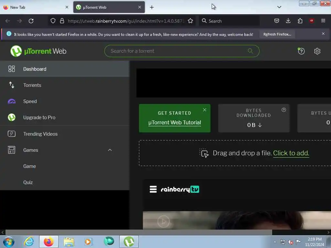Open the rainberry tv hamburger menu

pyautogui.click(x=153, y=189)
